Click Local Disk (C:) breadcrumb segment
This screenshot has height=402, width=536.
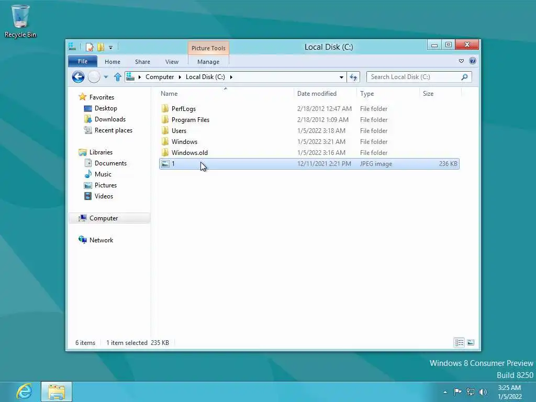pos(205,77)
